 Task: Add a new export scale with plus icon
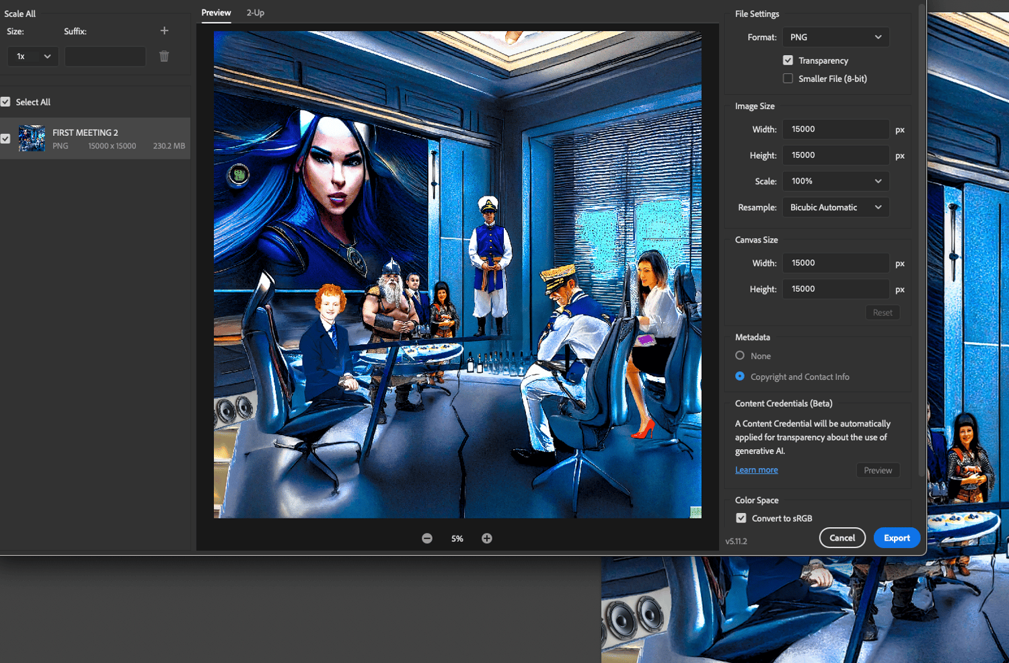164,31
